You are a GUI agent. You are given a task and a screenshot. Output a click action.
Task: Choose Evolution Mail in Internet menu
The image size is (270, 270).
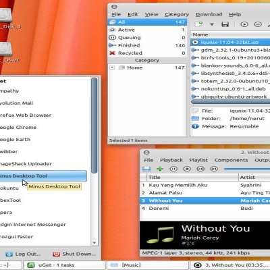pos(43,103)
